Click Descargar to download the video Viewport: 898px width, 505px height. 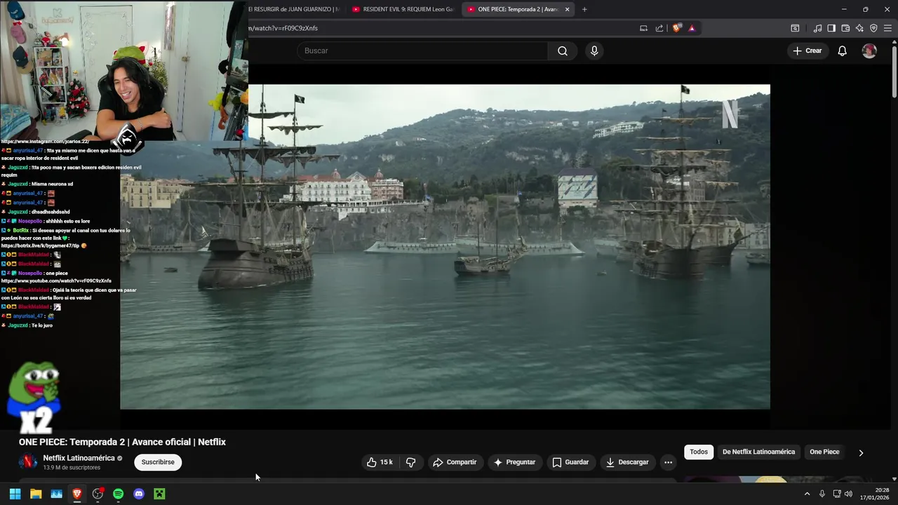(x=627, y=462)
